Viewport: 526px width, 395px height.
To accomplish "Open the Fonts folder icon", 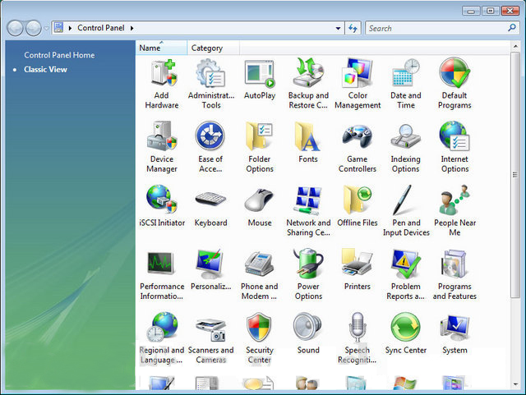I will click(x=308, y=143).
